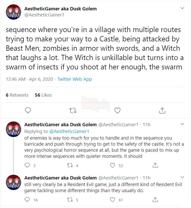The height and width of the screenshot is (208, 191).
Task: Retweet the main village sequence tweet
Action: (72, 110)
